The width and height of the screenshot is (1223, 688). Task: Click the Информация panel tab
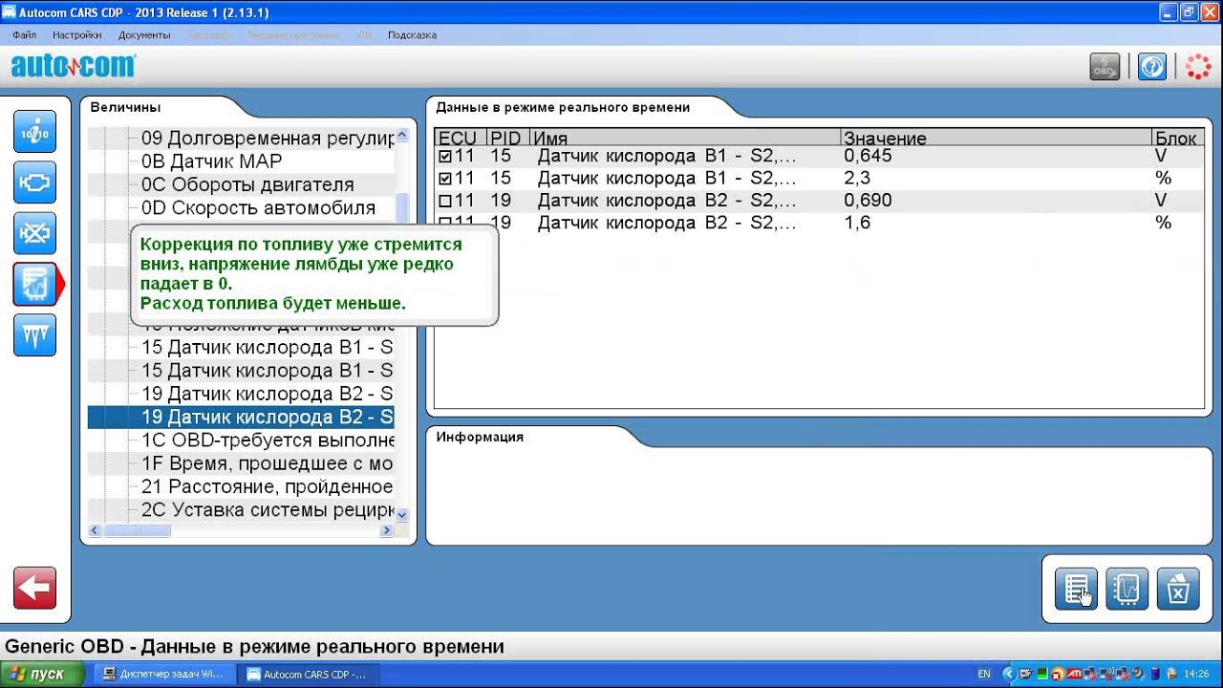coord(480,437)
